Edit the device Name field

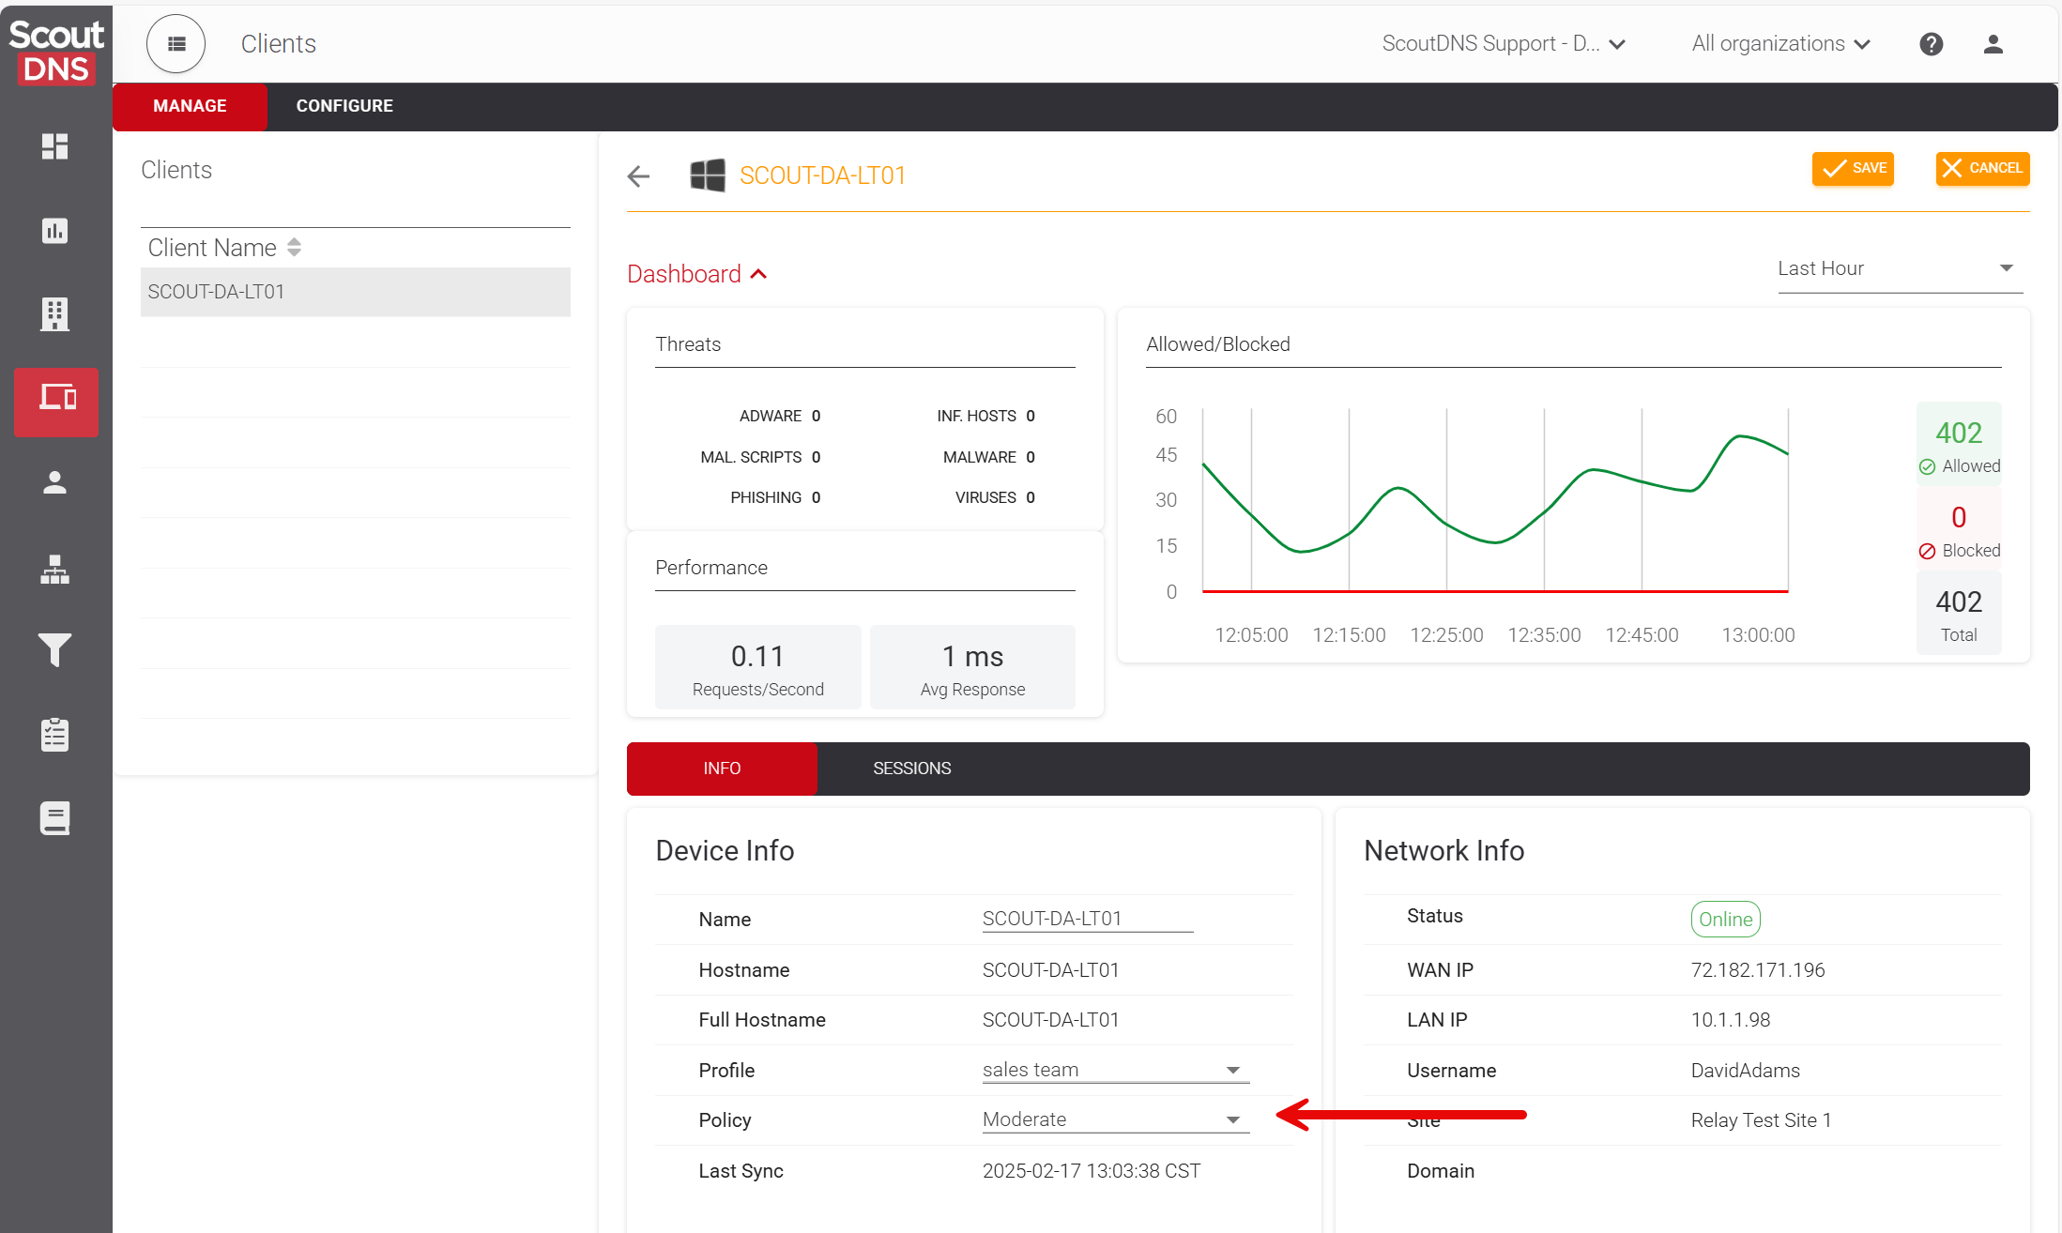click(1088, 919)
